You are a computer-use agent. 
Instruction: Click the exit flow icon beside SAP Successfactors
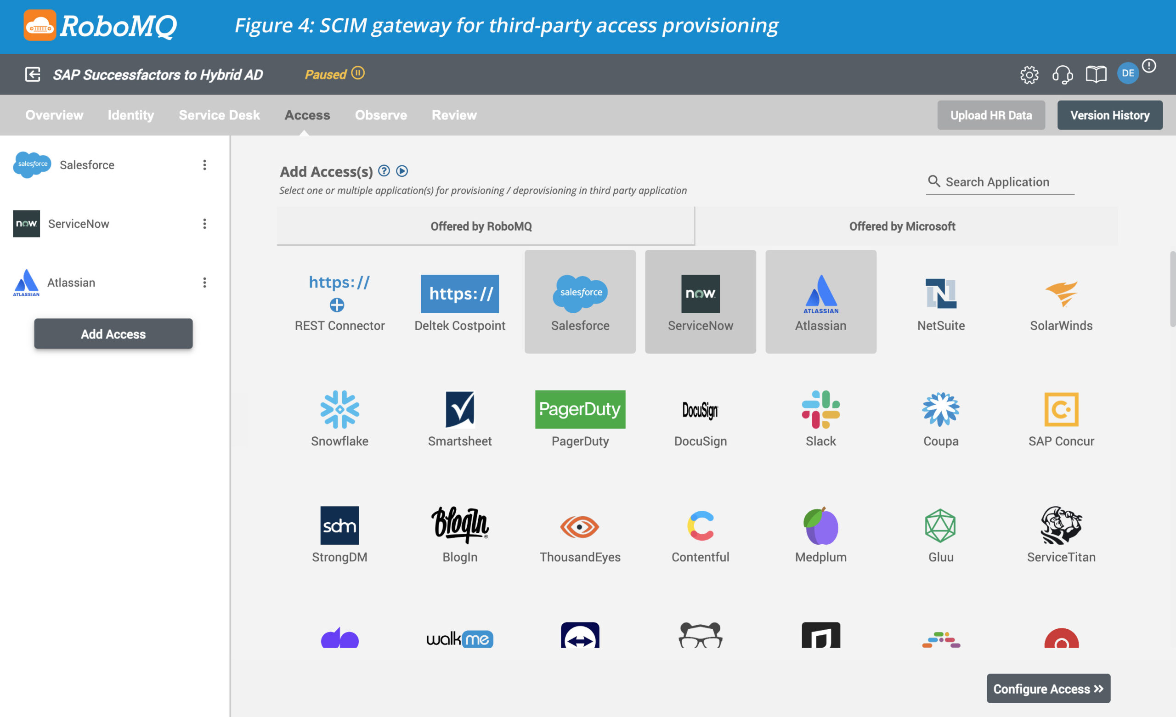pos(33,74)
